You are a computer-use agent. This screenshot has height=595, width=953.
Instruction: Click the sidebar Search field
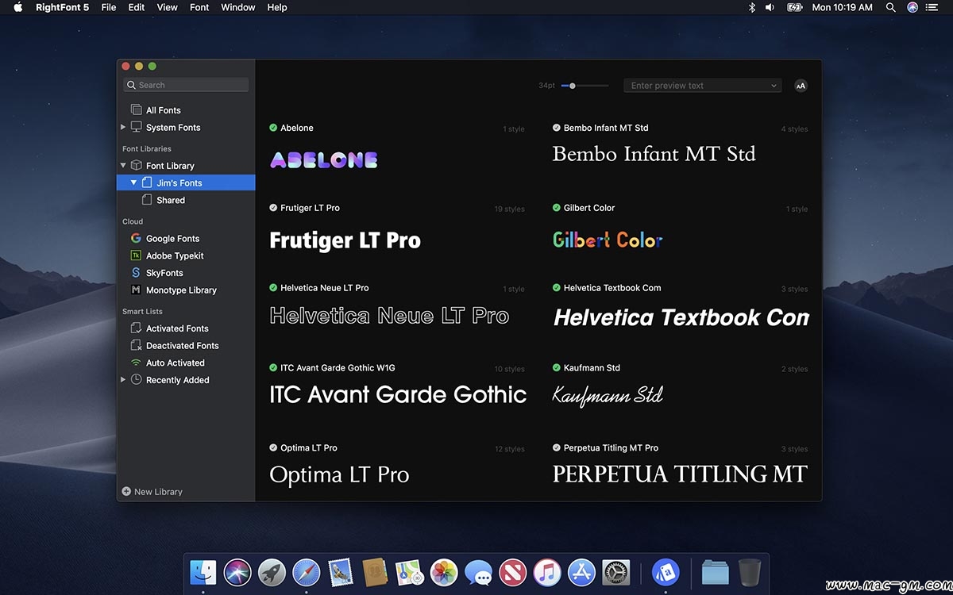pos(186,85)
